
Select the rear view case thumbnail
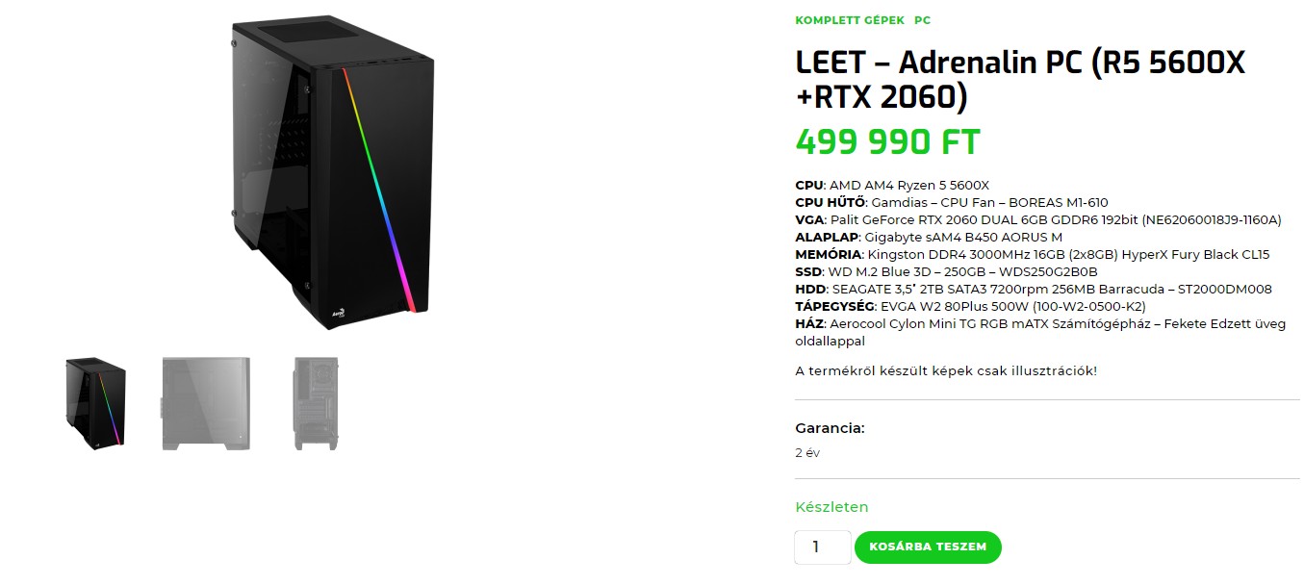(x=316, y=403)
